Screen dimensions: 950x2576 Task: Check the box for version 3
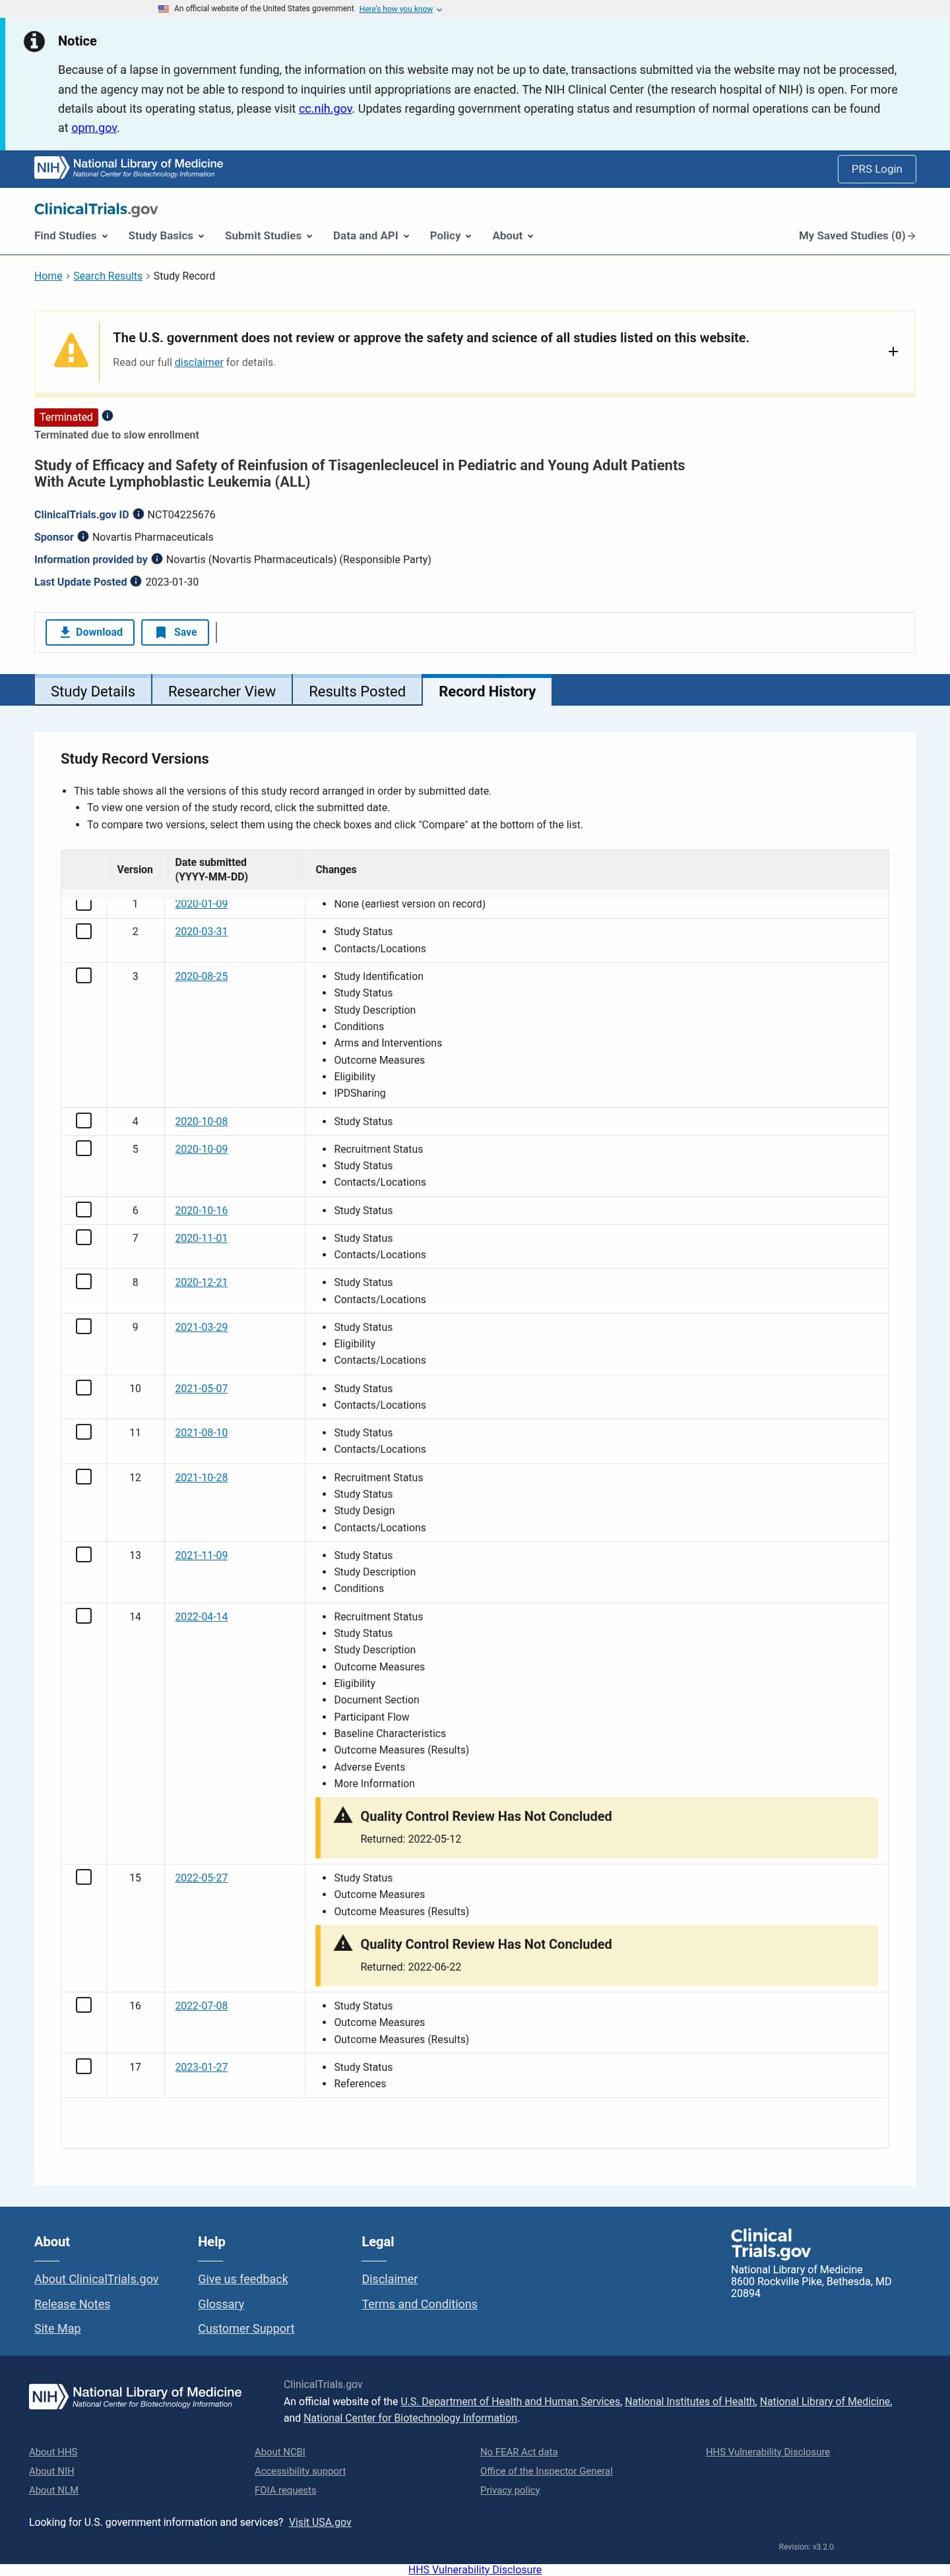(x=84, y=976)
